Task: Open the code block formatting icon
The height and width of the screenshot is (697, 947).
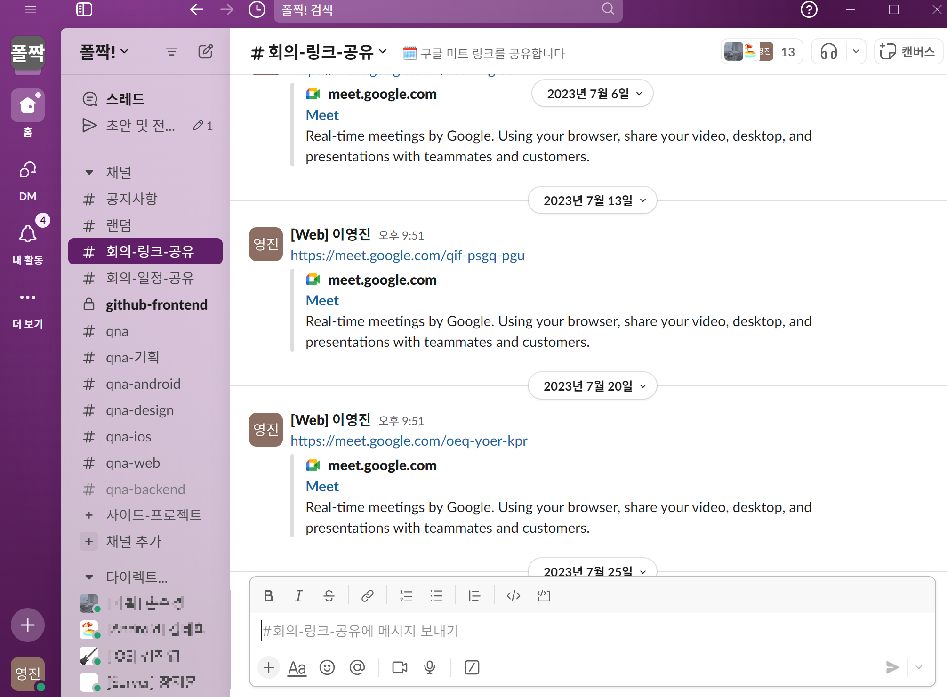Action: tap(543, 596)
